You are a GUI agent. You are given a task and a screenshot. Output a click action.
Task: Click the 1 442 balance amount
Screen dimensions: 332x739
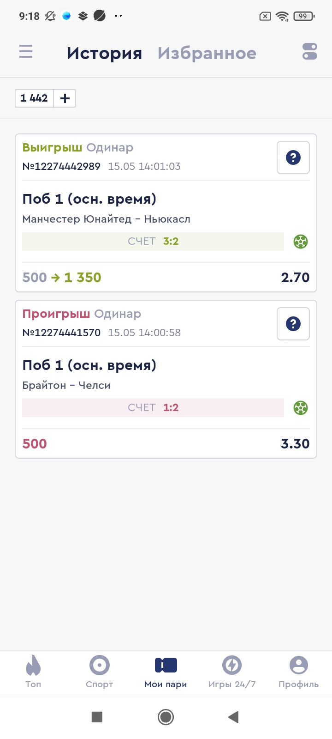(34, 98)
